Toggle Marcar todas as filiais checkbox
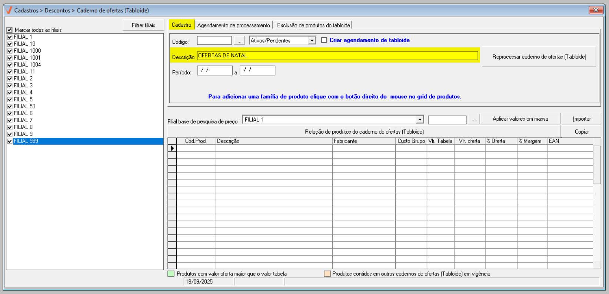Screen dimensions: 609x294 pos(10,30)
